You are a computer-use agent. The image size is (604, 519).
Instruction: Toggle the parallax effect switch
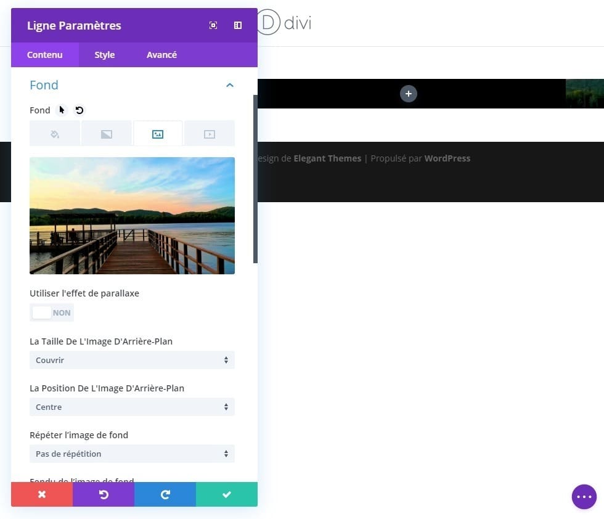52,313
